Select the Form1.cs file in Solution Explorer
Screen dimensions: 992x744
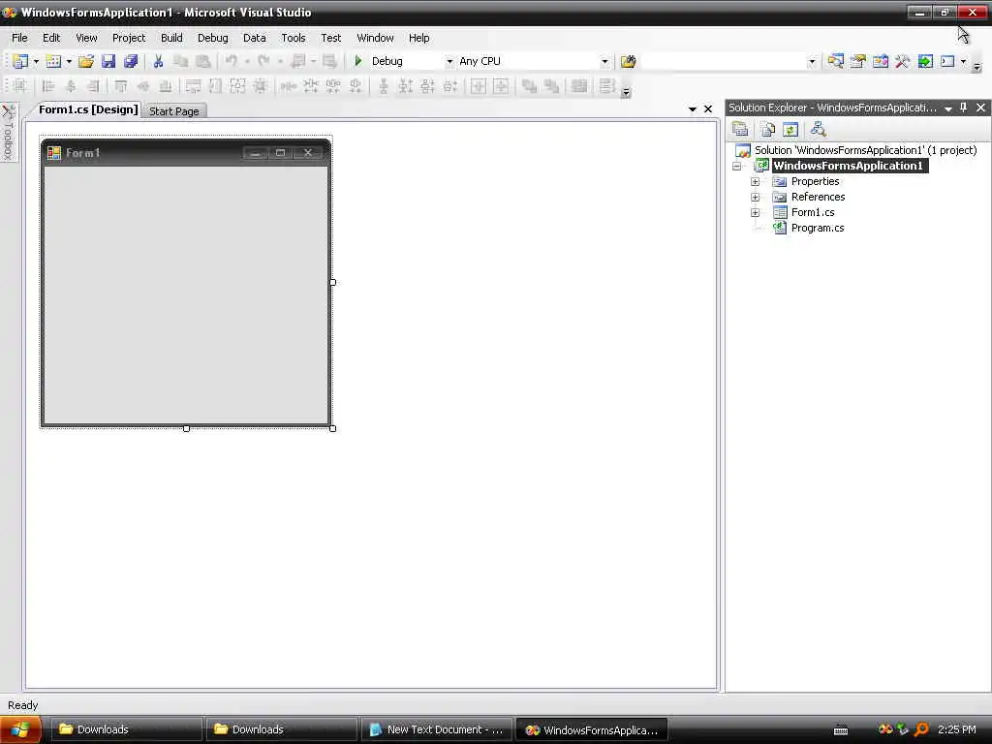click(813, 212)
